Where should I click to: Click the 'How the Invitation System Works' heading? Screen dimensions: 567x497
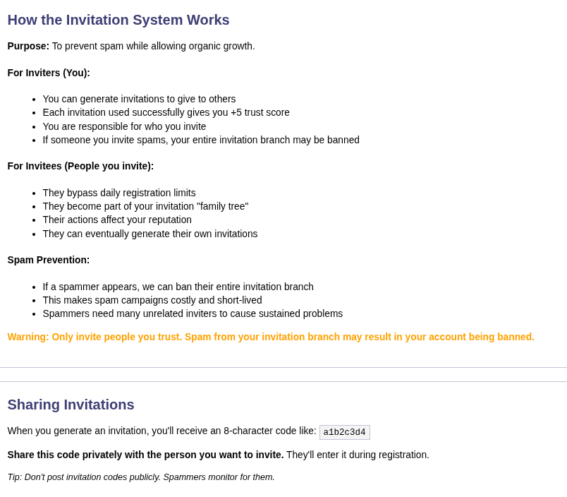click(118, 20)
